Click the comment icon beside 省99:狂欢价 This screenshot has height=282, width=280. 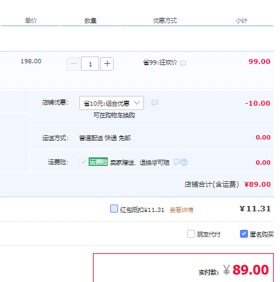click(x=183, y=63)
